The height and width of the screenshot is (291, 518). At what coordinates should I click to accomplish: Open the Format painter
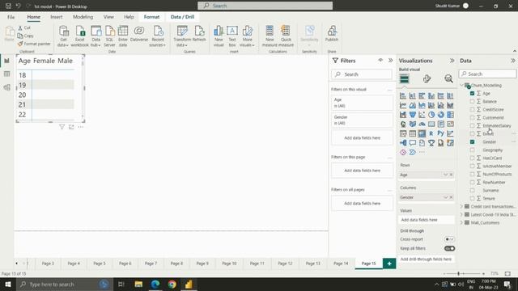pyautogui.click(x=34, y=44)
